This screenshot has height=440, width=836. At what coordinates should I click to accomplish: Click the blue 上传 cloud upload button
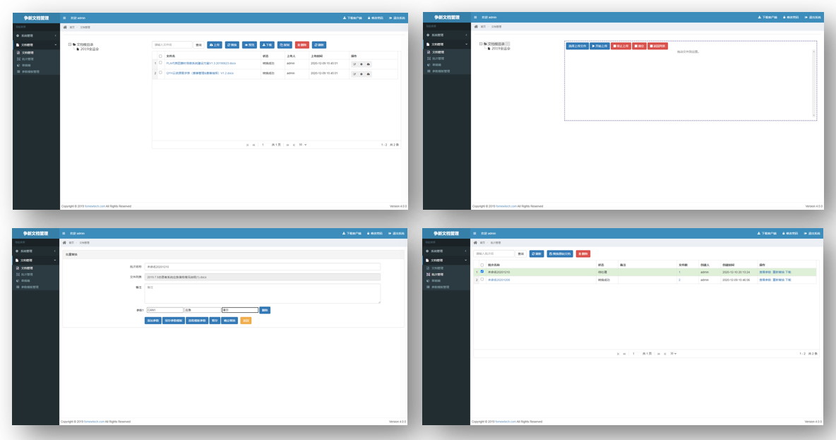214,44
